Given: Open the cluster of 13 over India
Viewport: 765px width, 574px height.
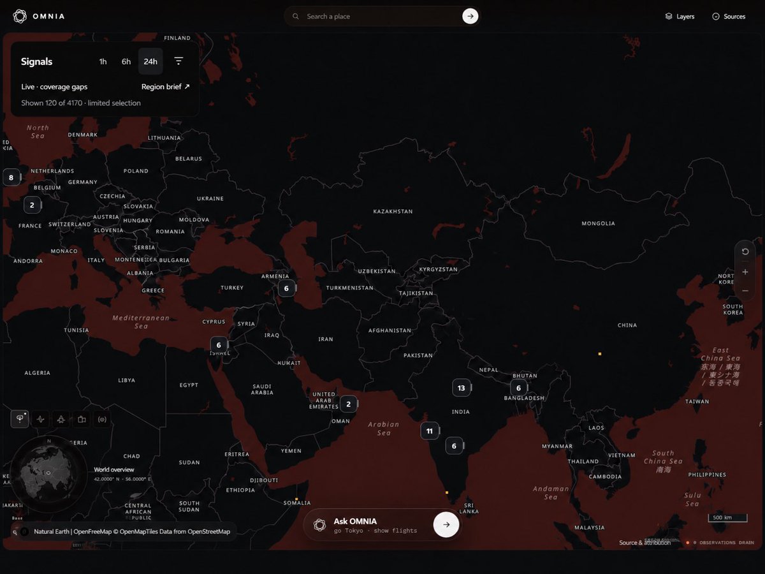Looking at the screenshot, I should pyautogui.click(x=462, y=388).
